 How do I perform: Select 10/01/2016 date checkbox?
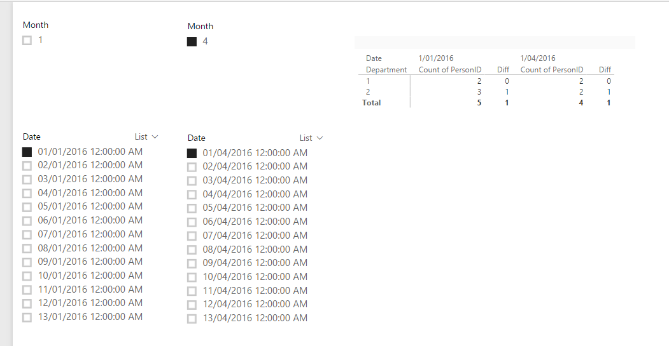pyautogui.click(x=27, y=276)
